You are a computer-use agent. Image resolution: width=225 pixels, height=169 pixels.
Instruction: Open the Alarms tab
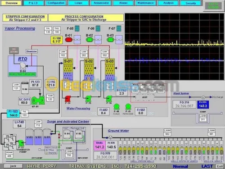(x=123, y=3)
